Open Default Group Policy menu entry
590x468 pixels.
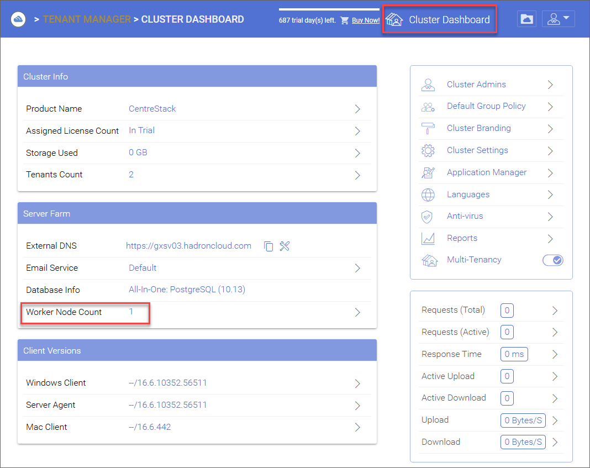pyautogui.click(x=486, y=106)
